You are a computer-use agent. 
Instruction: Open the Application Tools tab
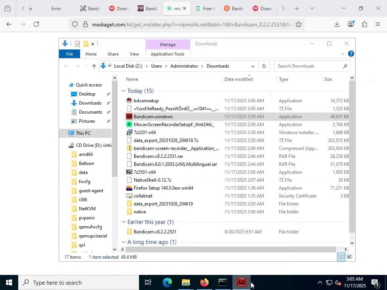pyautogui.click(x=167, y=54)
